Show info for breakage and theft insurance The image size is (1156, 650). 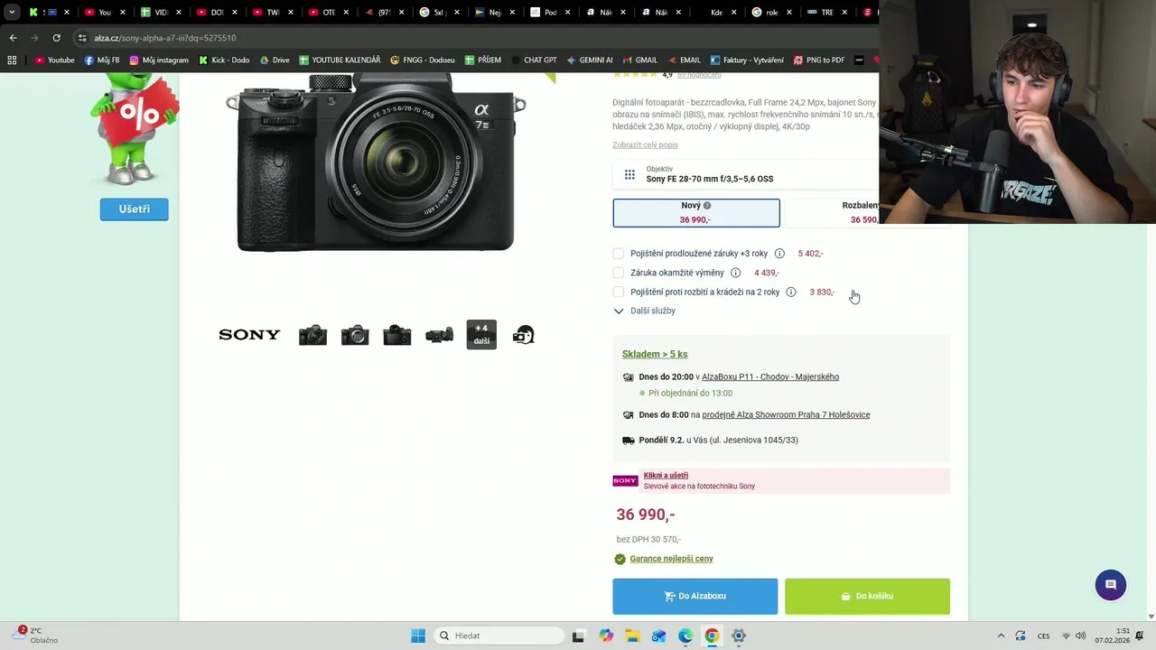pos(791,292)
